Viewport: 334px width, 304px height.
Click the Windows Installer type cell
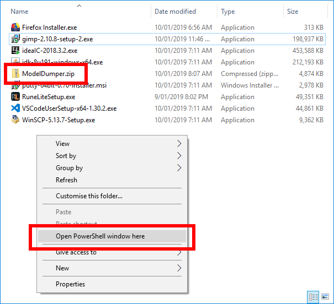(x=250, y=85)
